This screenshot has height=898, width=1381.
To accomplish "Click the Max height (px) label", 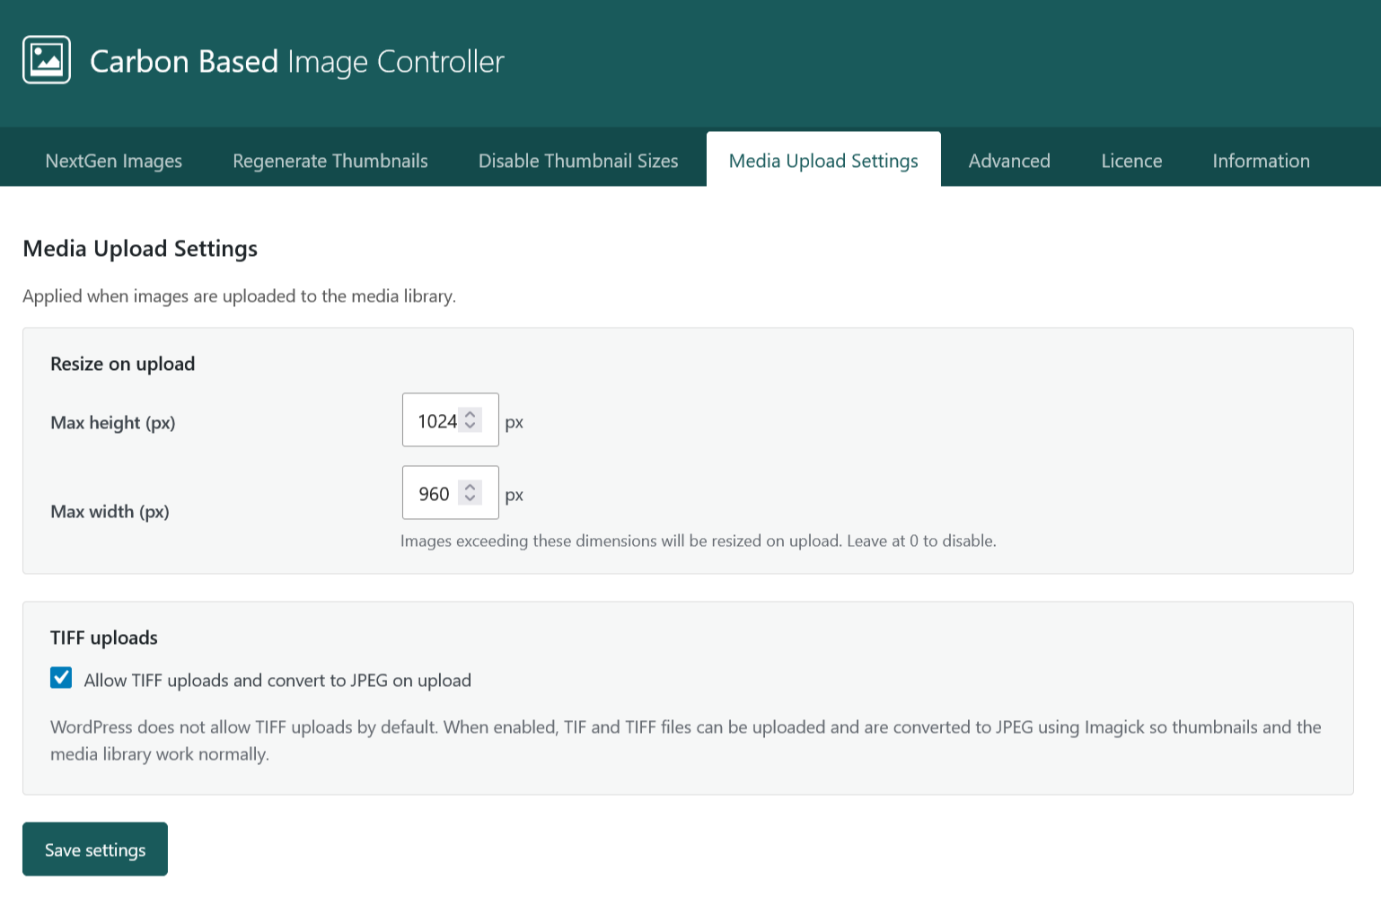I will (x=113, y=423).
